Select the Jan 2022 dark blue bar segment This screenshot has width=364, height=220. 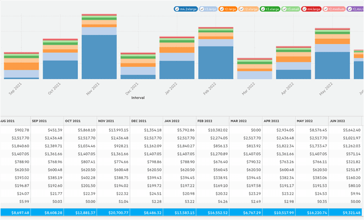click(x=177, y=70)
